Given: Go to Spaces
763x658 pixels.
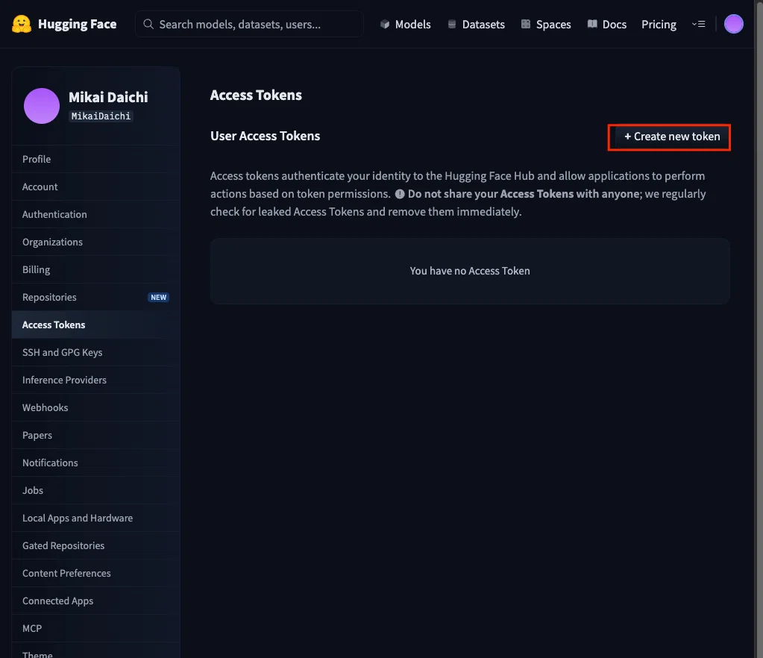Looking at the screenshot, I should click(546, 25).
